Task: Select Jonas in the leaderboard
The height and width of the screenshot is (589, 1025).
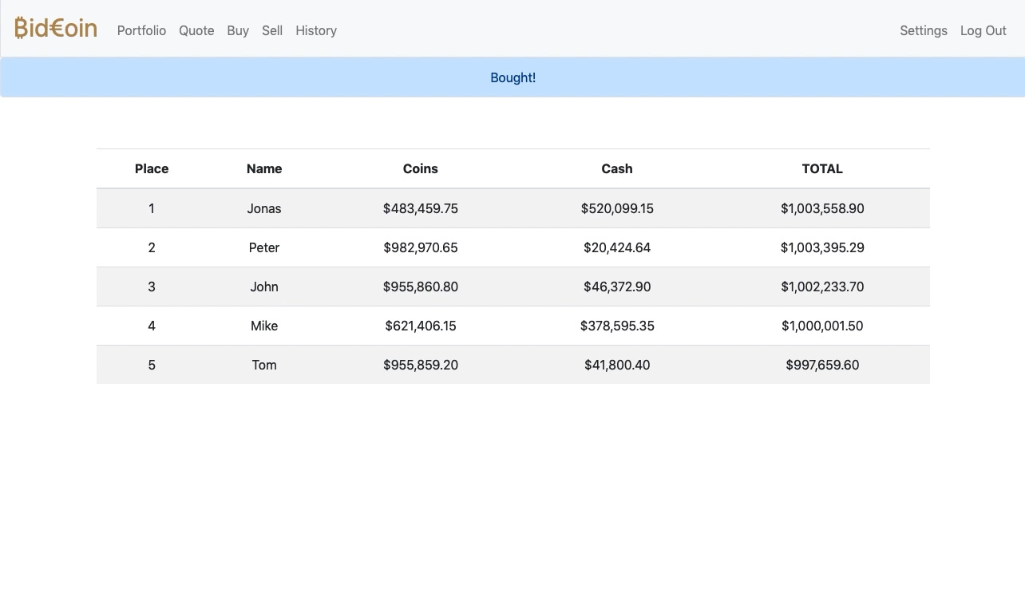Action: [x=264, y=208]
